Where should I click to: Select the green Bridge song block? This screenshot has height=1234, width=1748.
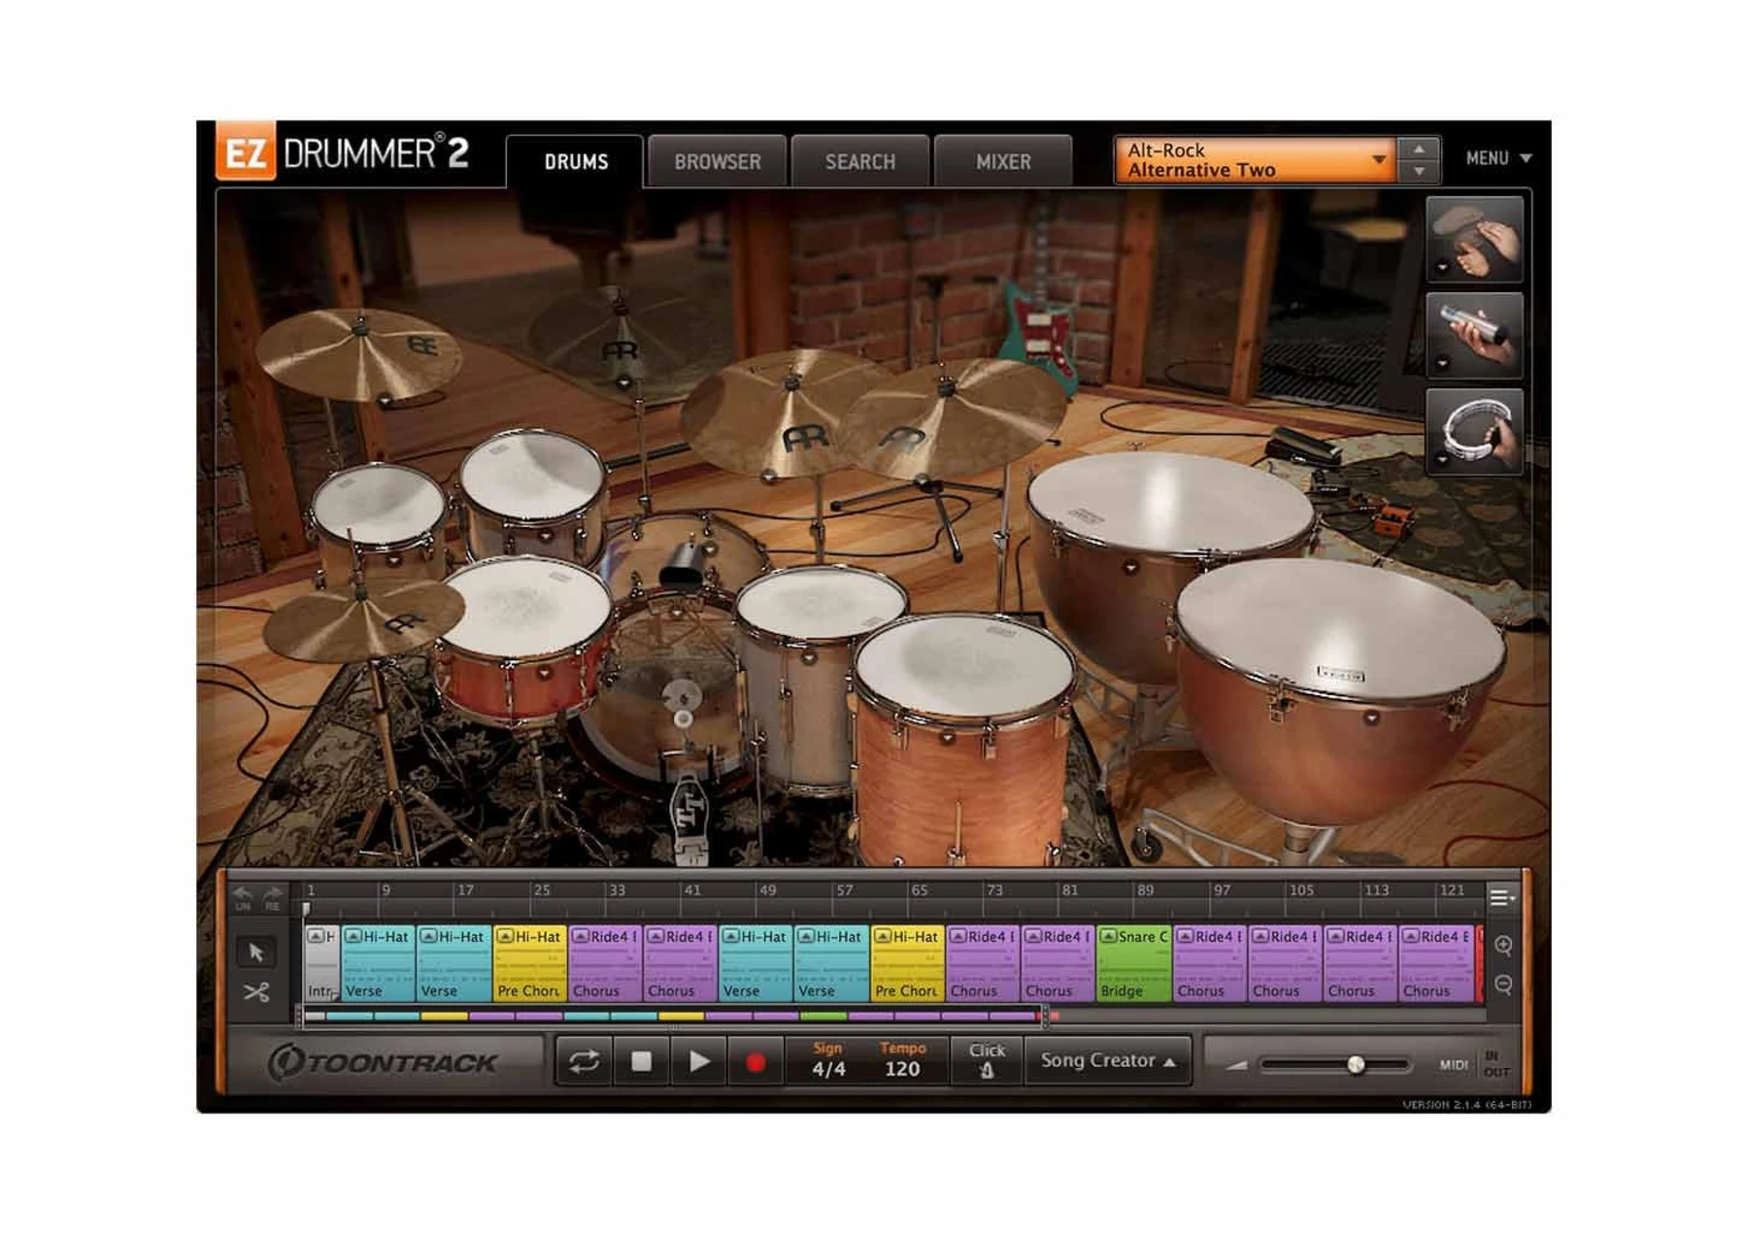(1134, 963)
